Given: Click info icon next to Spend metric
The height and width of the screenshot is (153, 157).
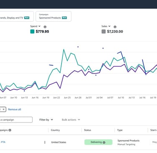Looking at the screenshot, I should point(45,27).
